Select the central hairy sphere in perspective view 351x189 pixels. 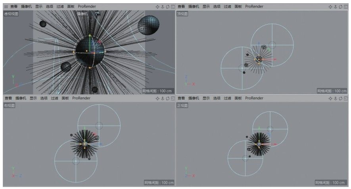point(90,53)
